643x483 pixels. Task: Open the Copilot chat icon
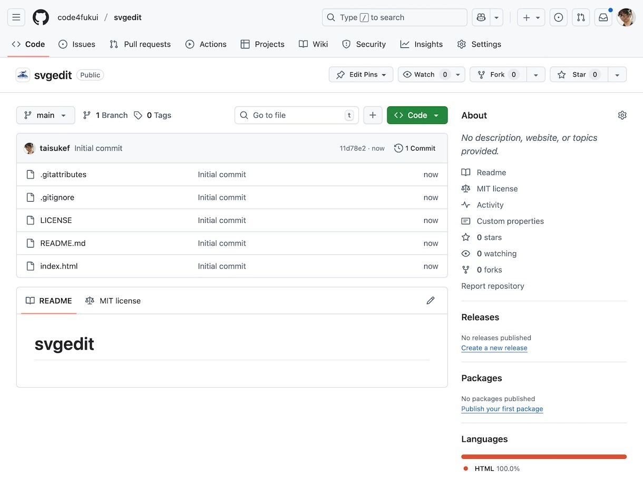[481, 17]
